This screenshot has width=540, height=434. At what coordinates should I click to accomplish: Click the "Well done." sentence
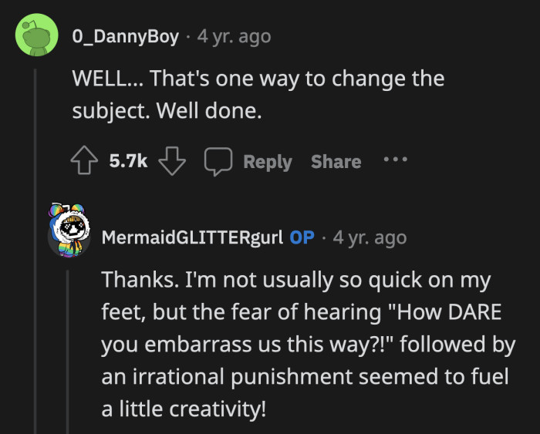209,111
